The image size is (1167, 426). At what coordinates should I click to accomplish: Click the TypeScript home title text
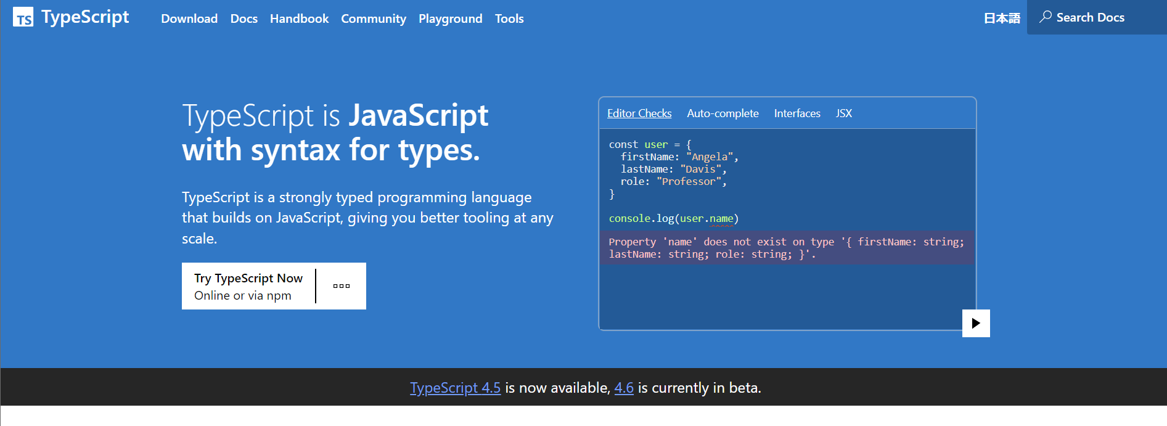click(85, 17)
